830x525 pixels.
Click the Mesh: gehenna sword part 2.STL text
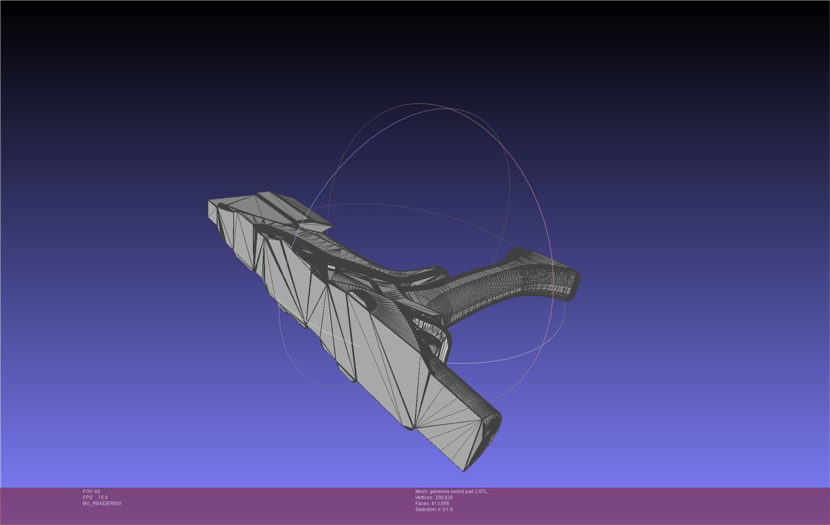click(x=451, y=492)
